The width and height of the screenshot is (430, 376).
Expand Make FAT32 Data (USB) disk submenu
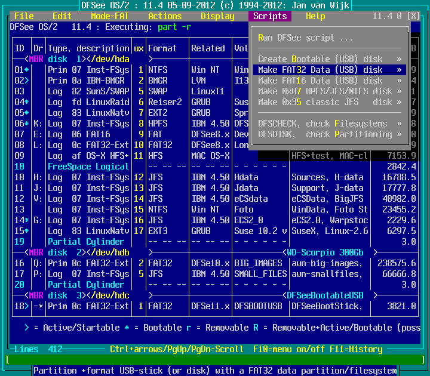[329, 70]
